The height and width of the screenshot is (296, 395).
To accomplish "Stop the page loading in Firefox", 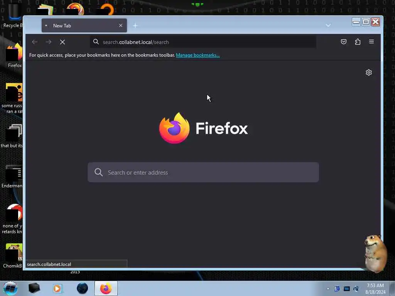I will (62, 42).
